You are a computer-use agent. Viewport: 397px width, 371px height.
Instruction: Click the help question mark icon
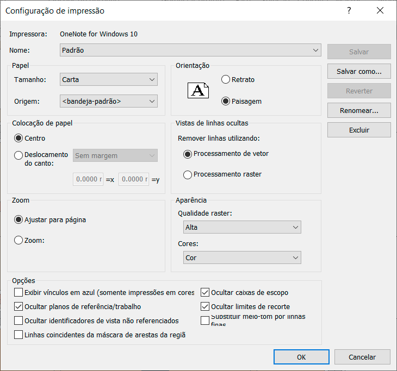coord(349,11)
